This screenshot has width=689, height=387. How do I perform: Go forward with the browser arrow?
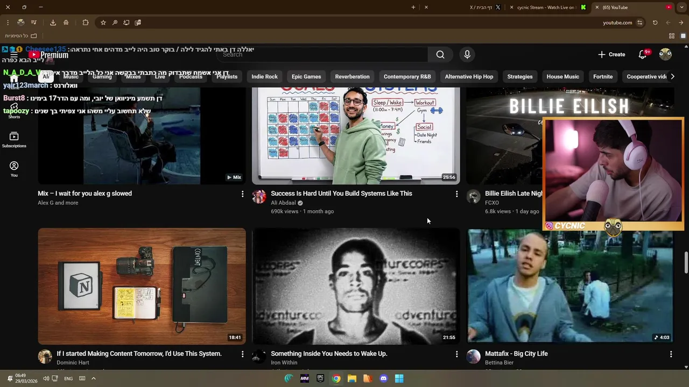[x=681, y=23]
